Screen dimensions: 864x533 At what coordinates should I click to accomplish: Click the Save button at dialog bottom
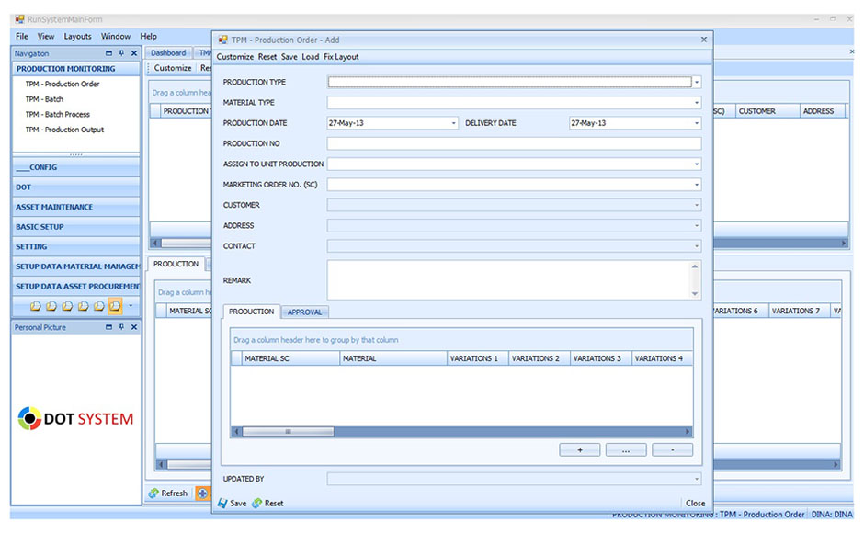click(x=232, y=503)
